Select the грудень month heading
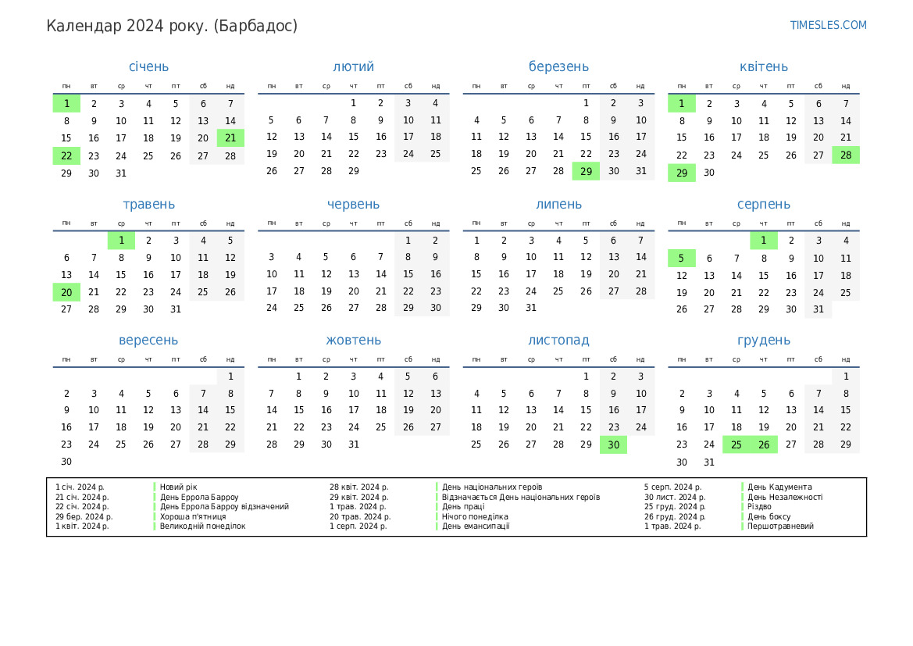Image resolution: width=913 pixels, height=646 pixels. (763, 340)
